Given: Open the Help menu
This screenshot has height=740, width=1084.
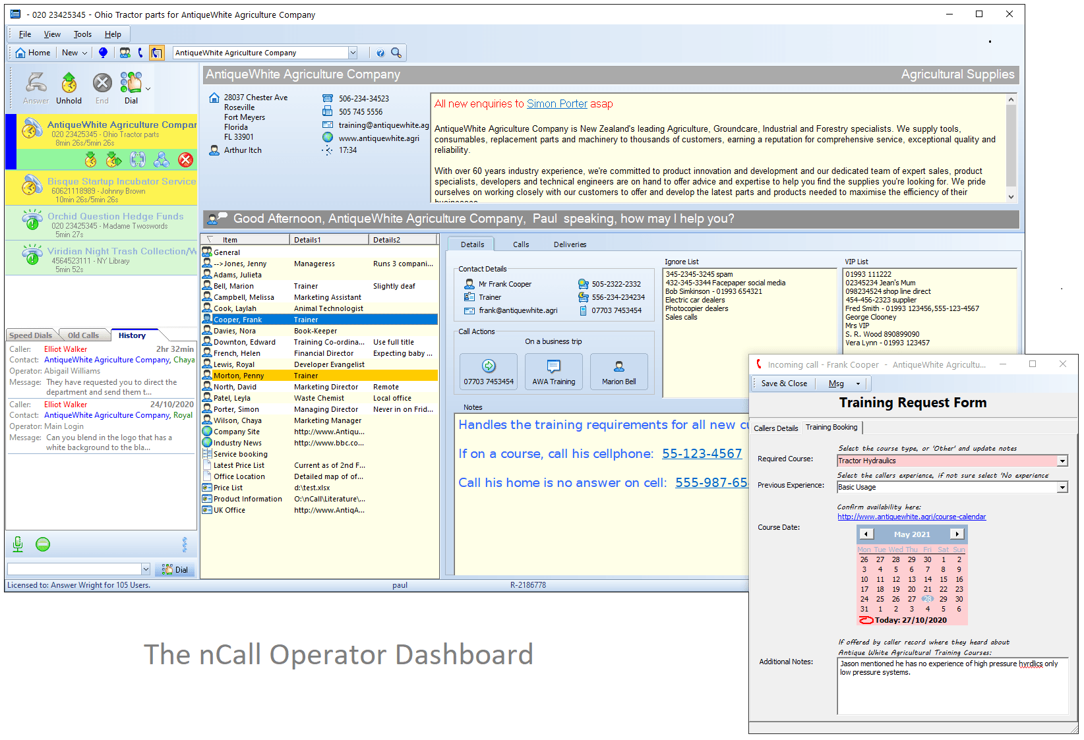Looking at the screenshot, I should [x=113, y=34].
